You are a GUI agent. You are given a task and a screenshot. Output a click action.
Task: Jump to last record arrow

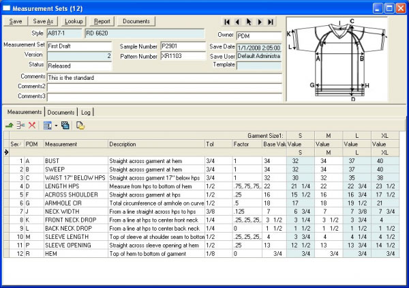click(271, 22)
